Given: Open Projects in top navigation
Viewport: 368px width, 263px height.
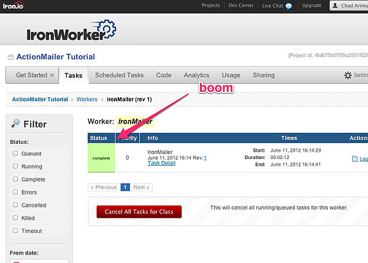Looking at the screenshot, I should tap(211, 6).
